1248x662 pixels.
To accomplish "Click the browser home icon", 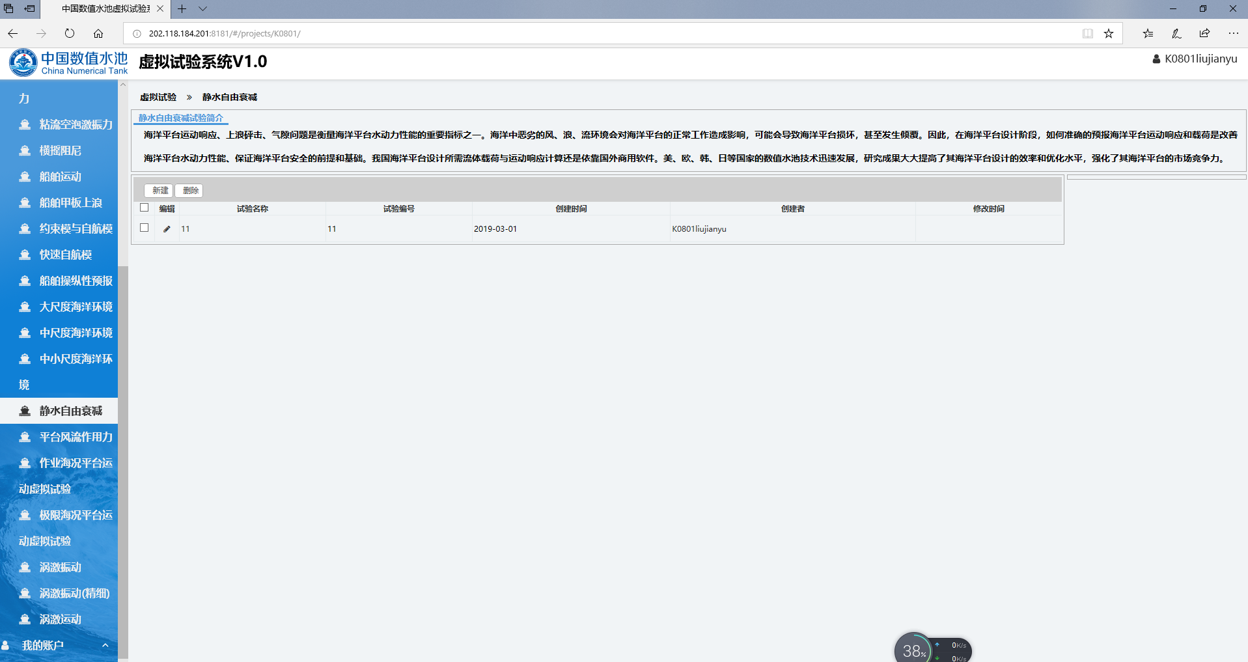I will click(98, 33).
